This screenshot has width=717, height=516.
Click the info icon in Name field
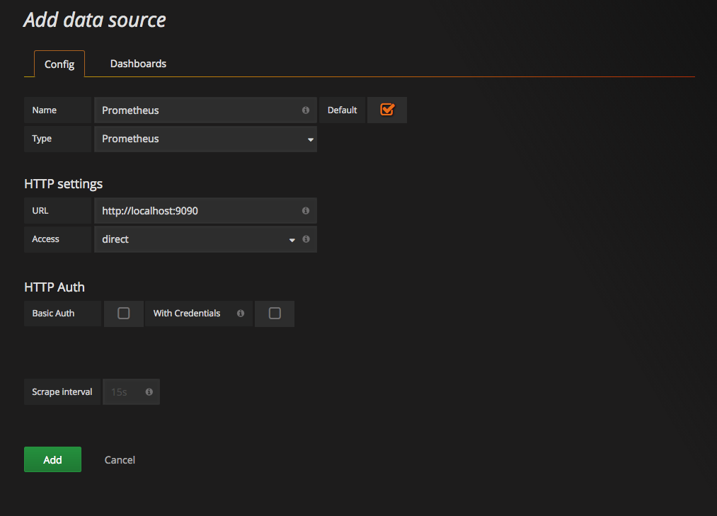pyautogui.click(x=306, y=110)
